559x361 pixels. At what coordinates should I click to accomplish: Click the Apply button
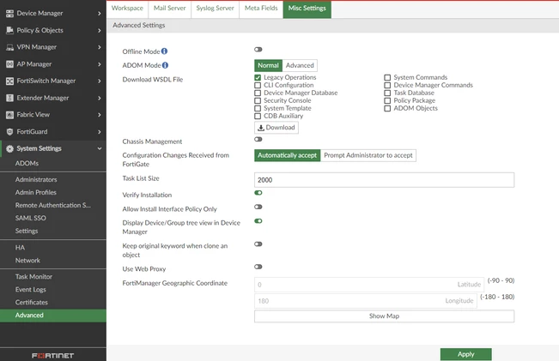tap(466, 354)
